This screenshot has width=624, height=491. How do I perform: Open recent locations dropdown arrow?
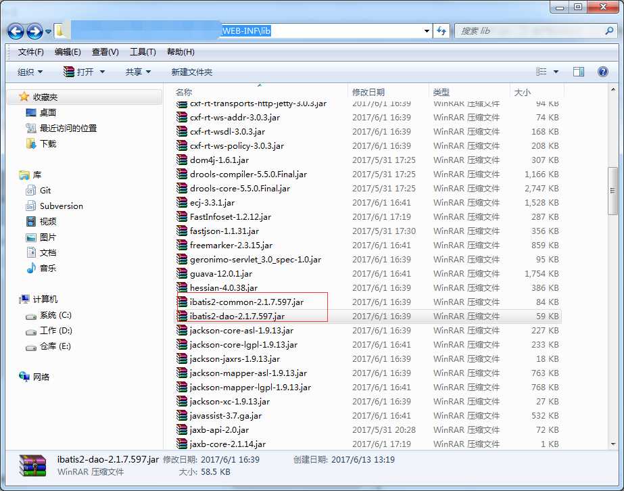coord(48,31)
